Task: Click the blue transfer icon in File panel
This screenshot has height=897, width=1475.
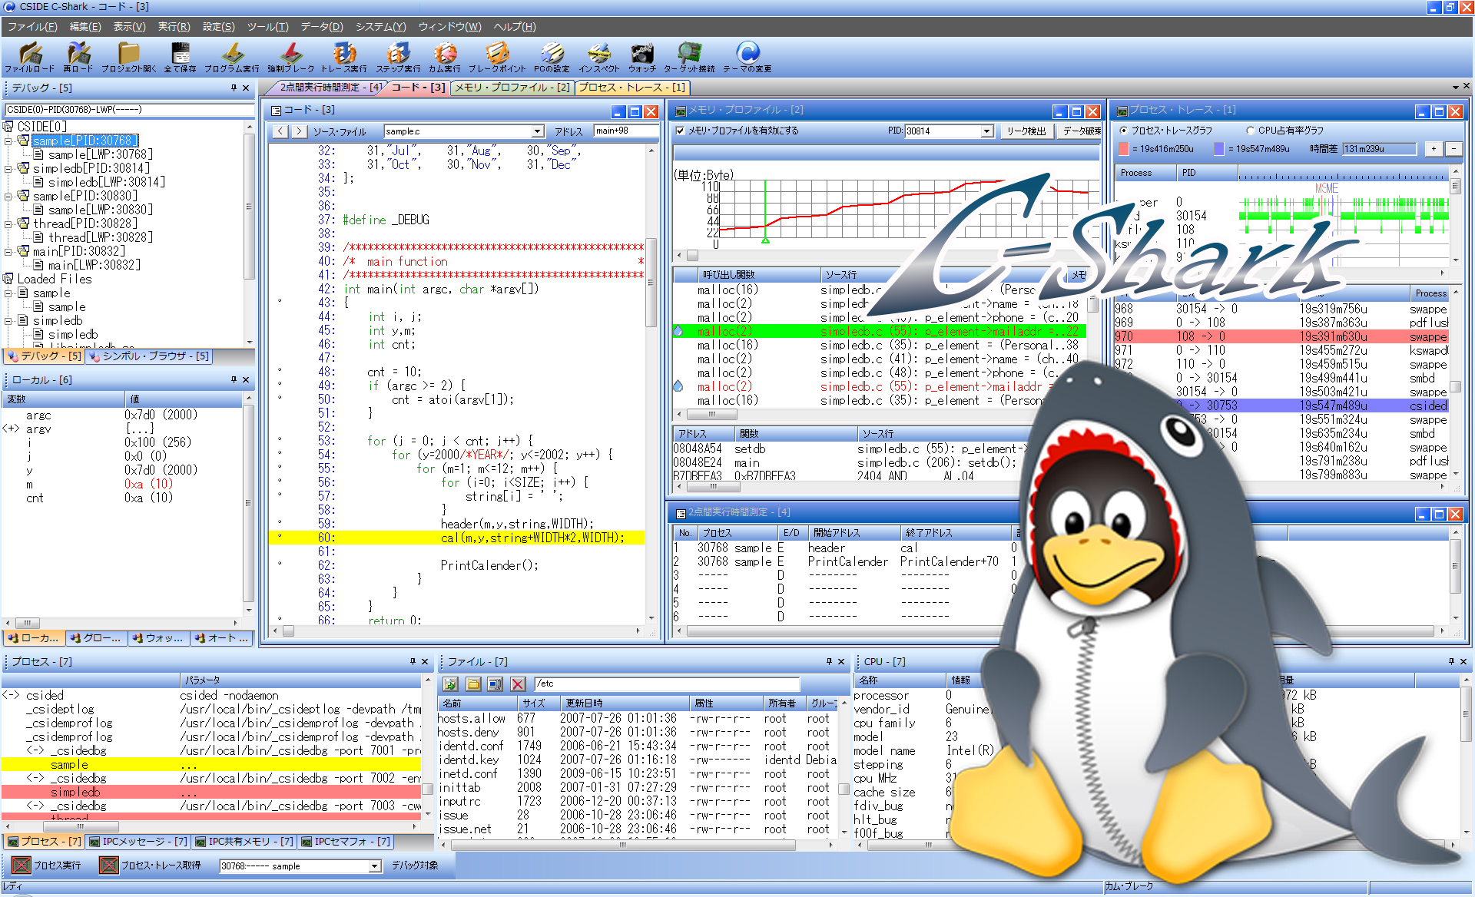Action: [496, 684]
